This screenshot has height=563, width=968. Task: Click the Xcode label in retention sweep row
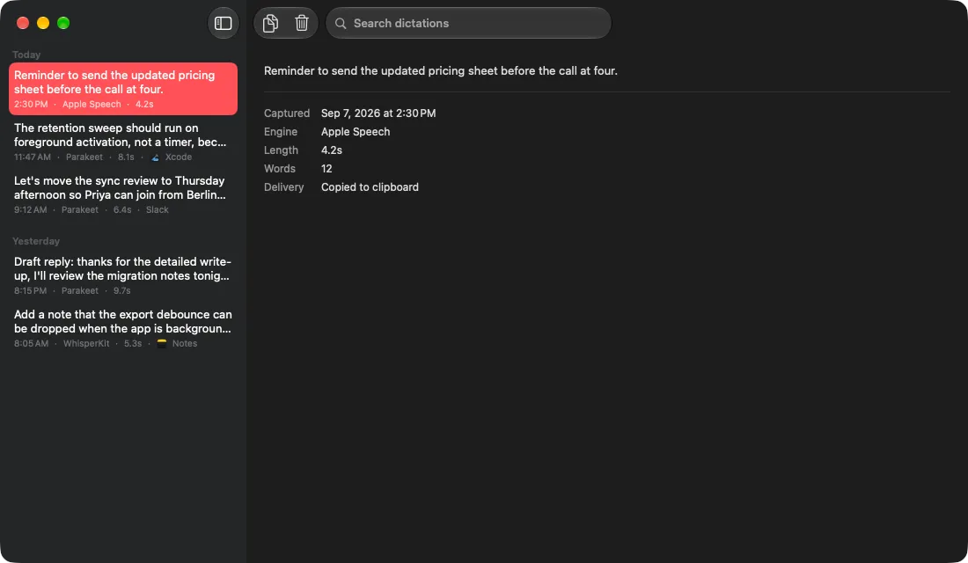[x=179, y=157]
